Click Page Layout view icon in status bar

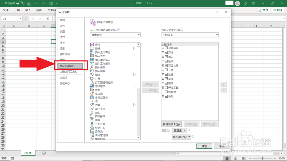coord(235,158)
